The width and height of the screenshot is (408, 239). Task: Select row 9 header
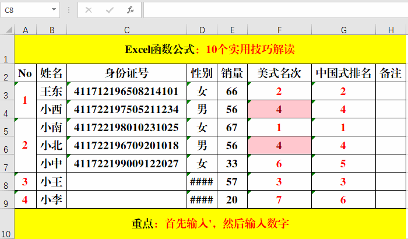pyautogui.click(x=7, y=199)
